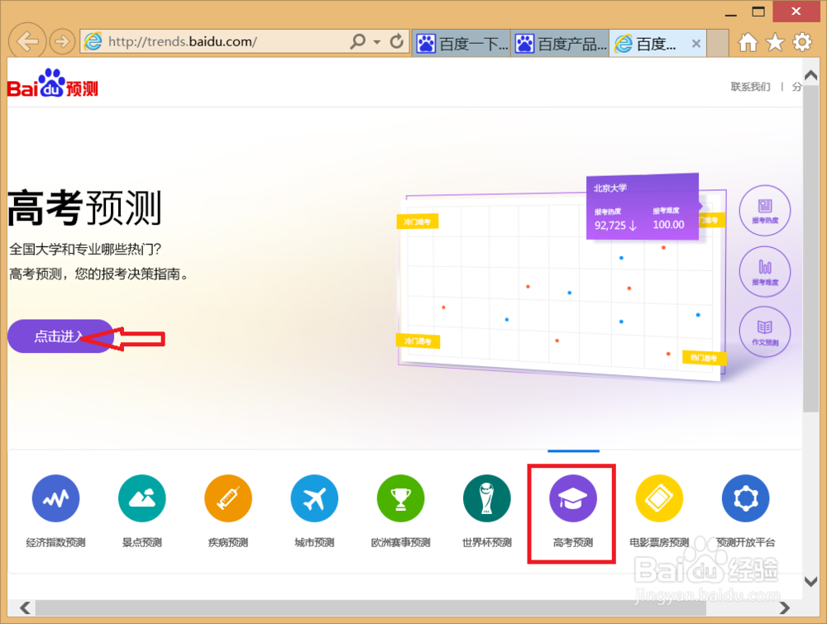Screen dimensions: 827x624
Task: Click the 景点预测 label
Action: (x=142, y=542)
